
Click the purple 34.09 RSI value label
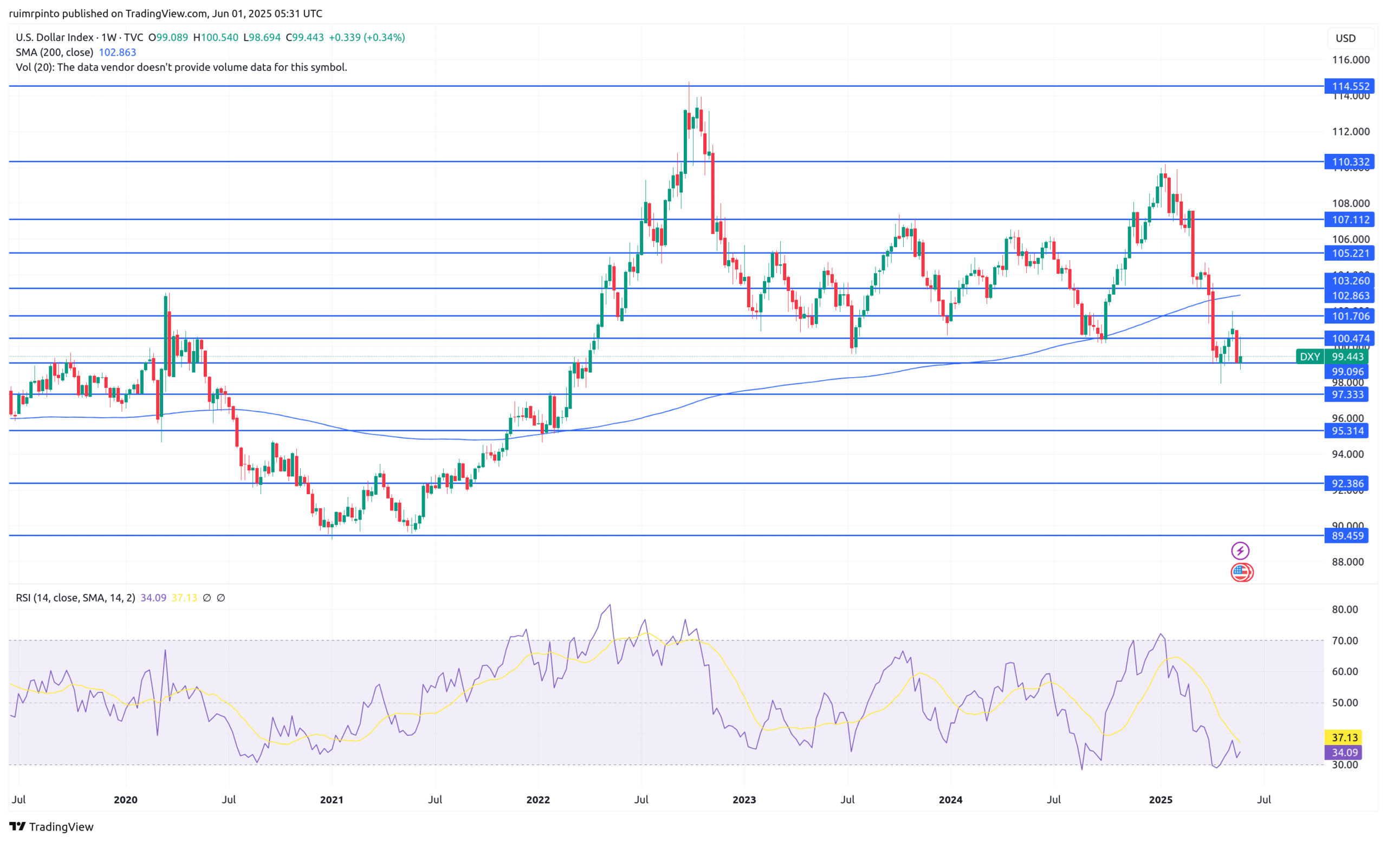pyautogui.click(x=1344, y=752)
